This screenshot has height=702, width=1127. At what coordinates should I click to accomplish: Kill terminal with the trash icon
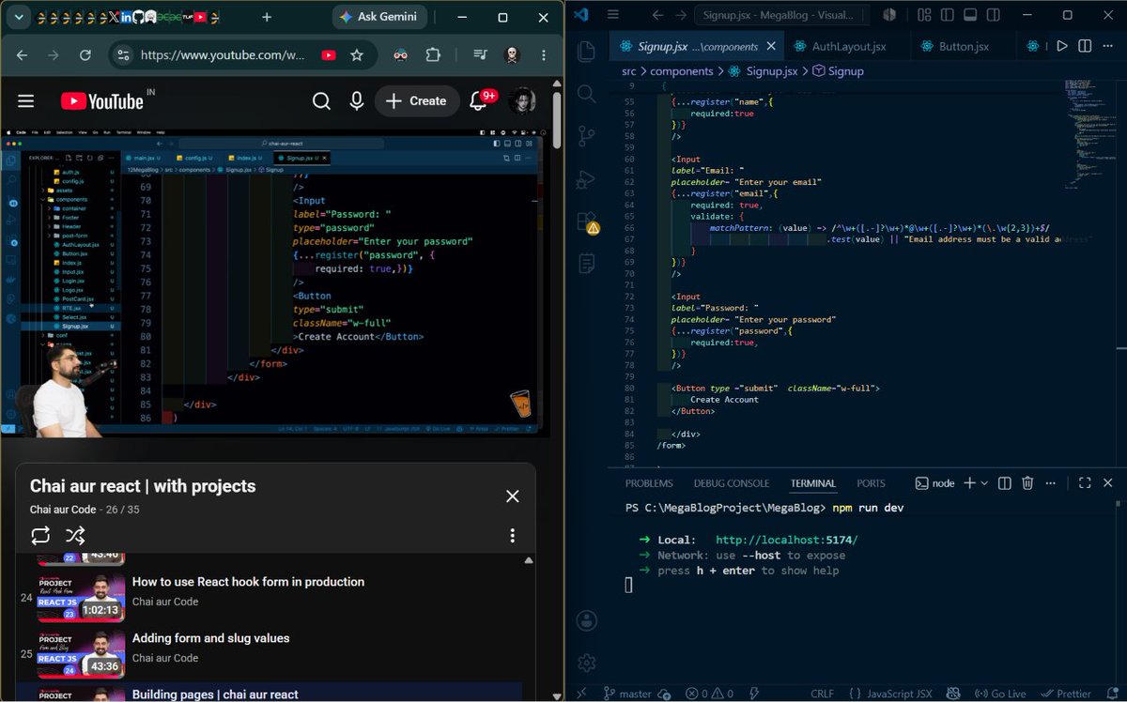tap(1027, 483)
